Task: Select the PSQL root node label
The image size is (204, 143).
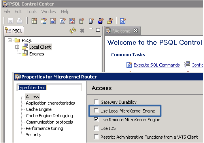Action: point(27,40)
